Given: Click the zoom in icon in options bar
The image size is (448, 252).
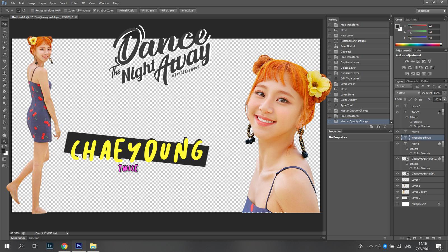Looking at the screenshot, I should tap(18, 11).
